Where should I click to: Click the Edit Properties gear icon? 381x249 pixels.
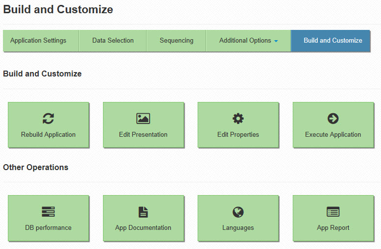click(238, 119)
